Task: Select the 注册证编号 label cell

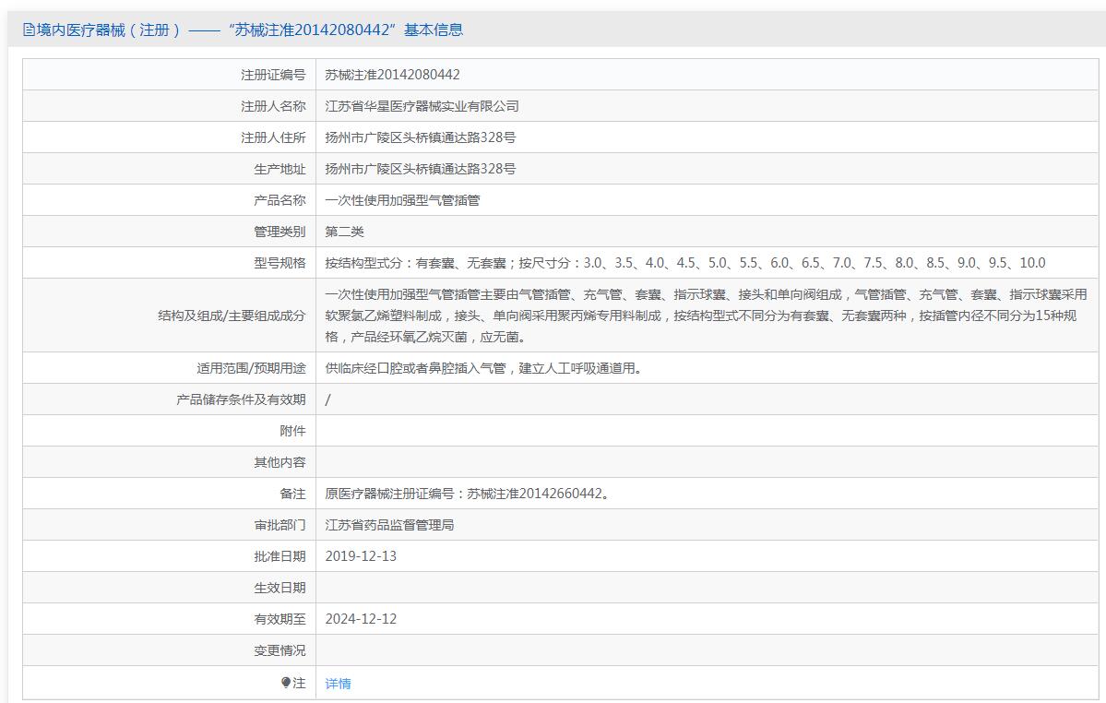Action: point(170,74)
